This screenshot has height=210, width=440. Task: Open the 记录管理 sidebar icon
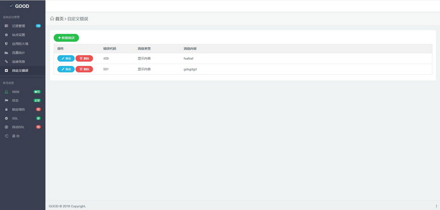(x=7, y=26)
